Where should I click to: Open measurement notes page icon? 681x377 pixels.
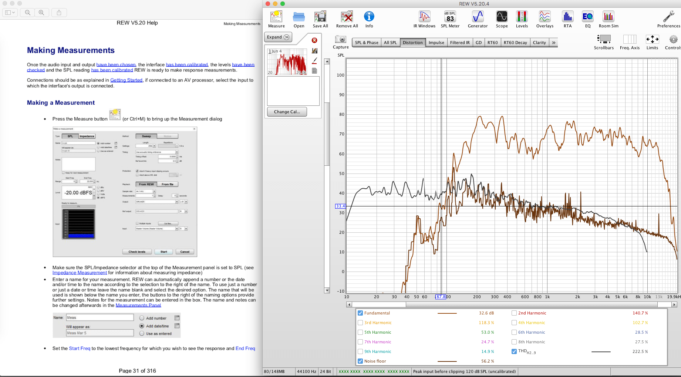pyautogui.click(x=314, y=71)
